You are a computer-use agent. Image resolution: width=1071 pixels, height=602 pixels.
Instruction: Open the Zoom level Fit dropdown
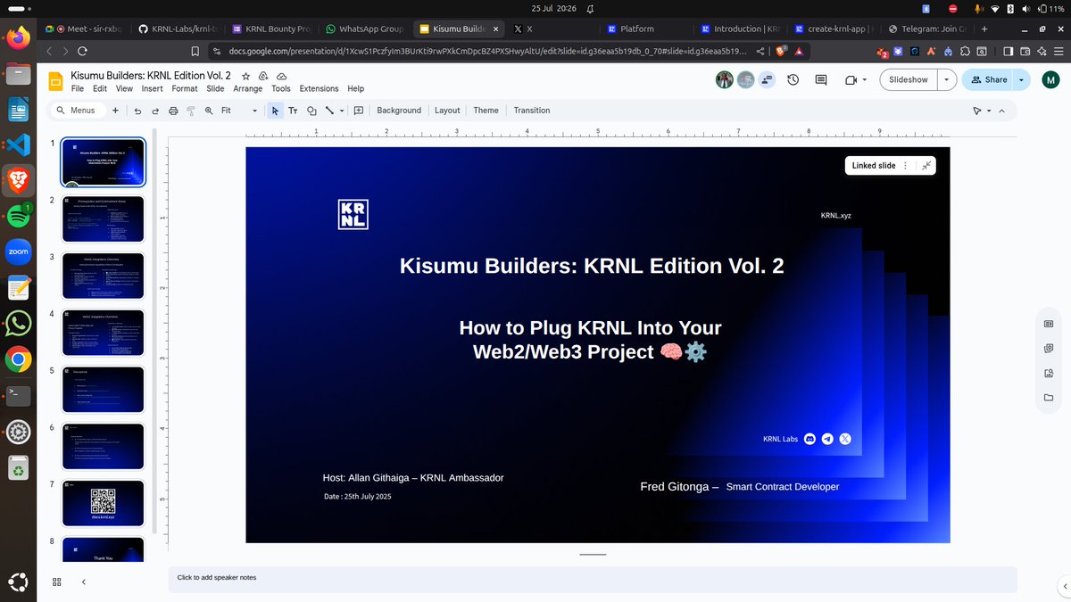pyautogui.click(x=239, y=111)
